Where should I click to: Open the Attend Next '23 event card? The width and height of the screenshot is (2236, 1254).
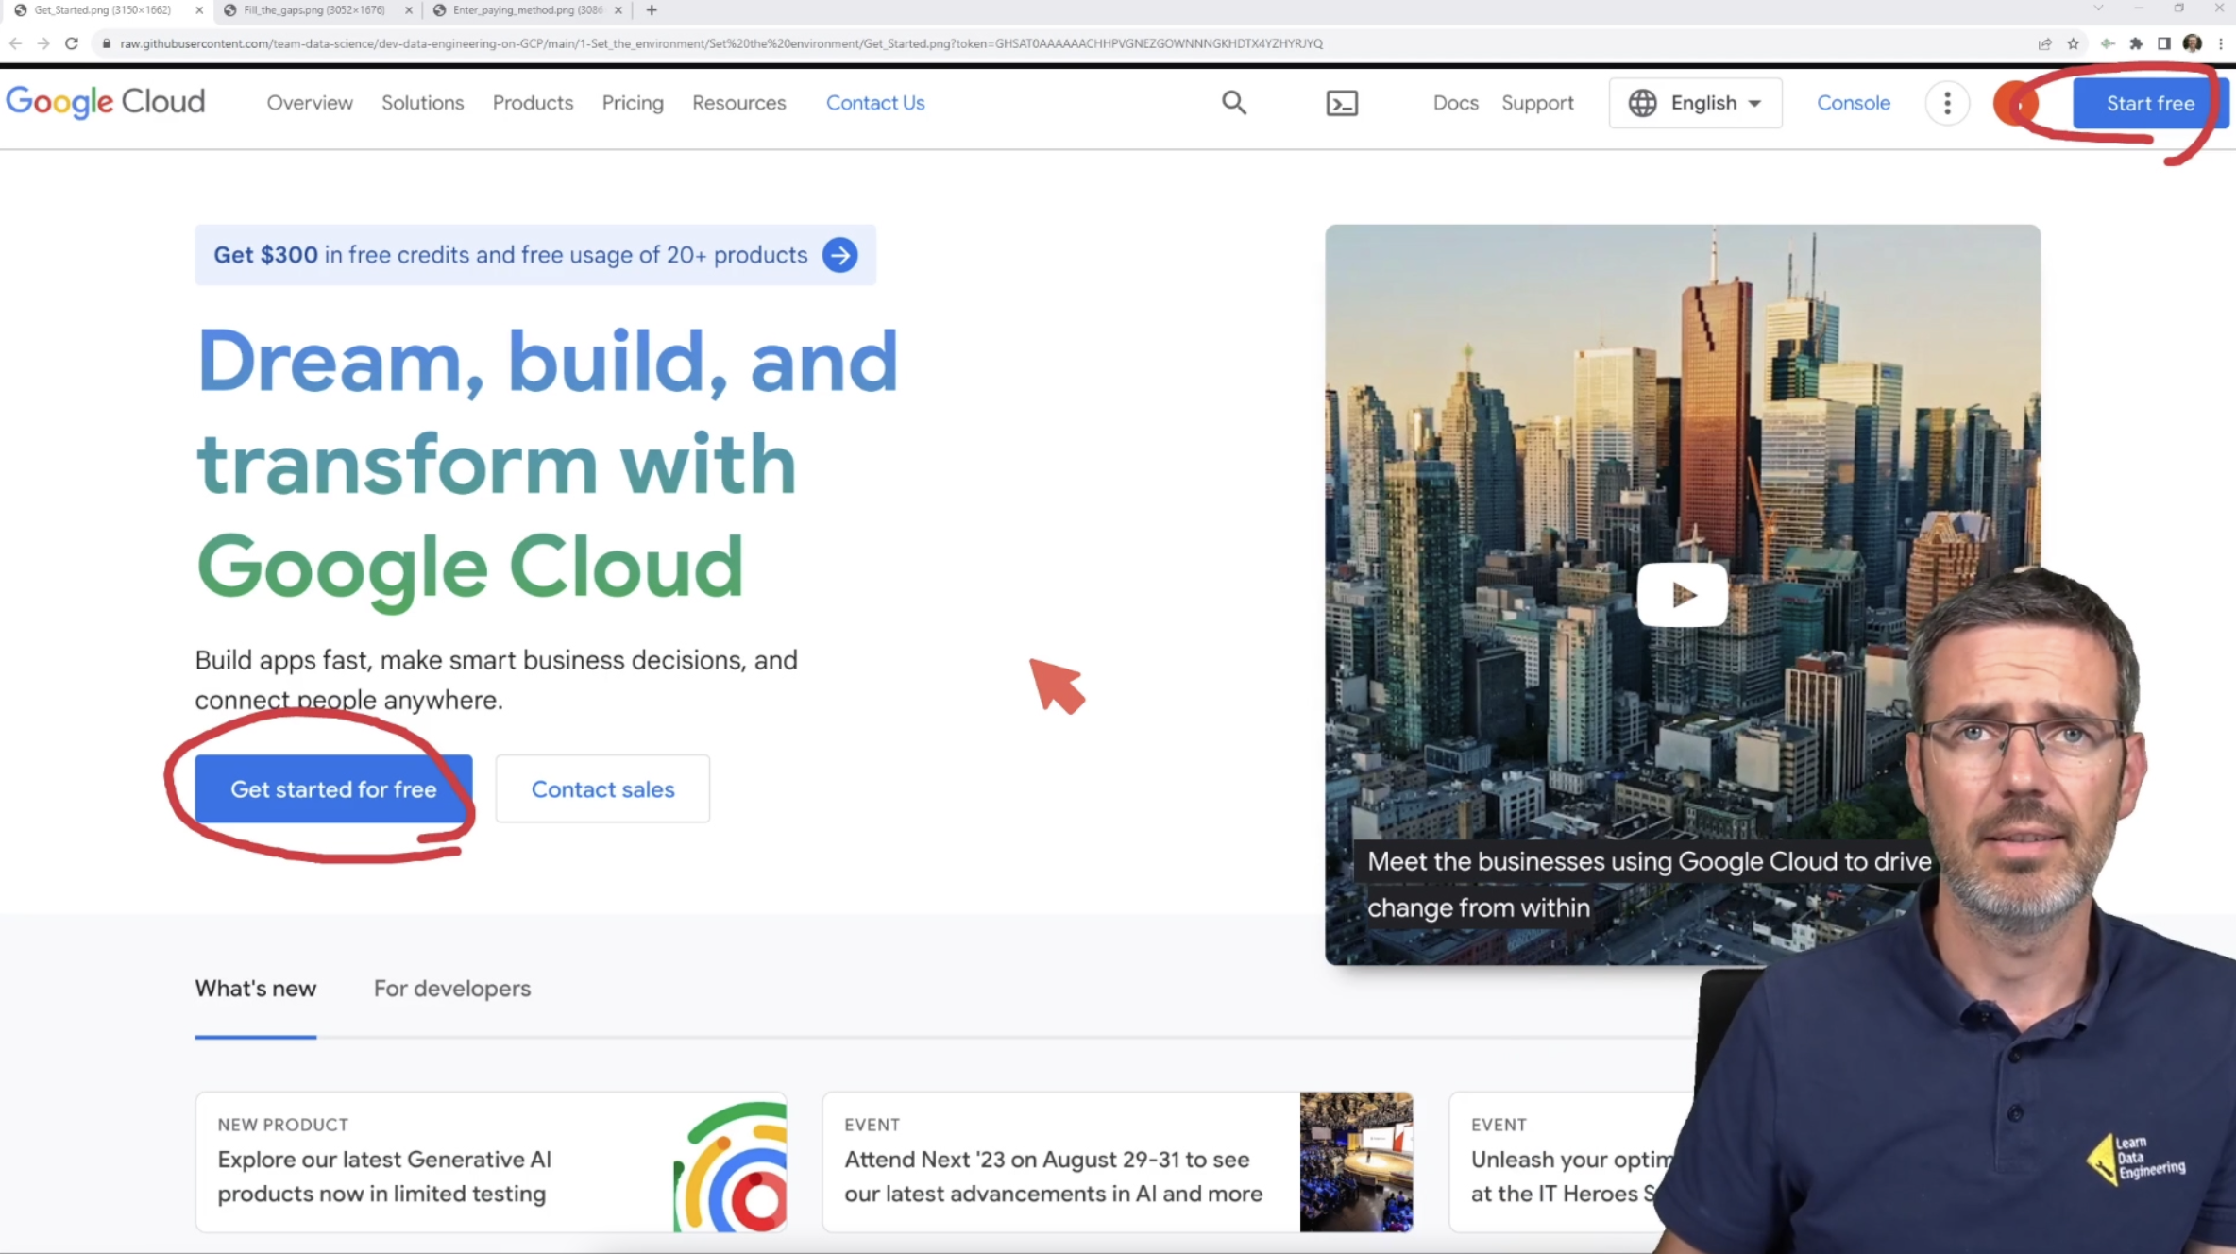(x=1118, y=1162)
